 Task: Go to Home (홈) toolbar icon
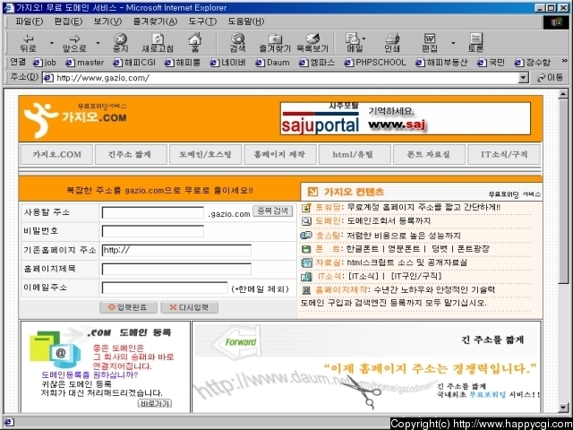195,43
